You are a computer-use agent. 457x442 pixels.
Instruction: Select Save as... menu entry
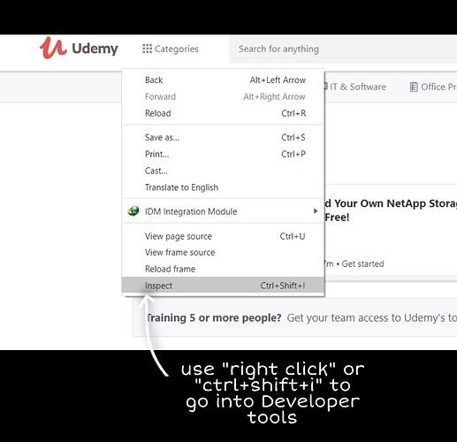(x=223, y=137)
